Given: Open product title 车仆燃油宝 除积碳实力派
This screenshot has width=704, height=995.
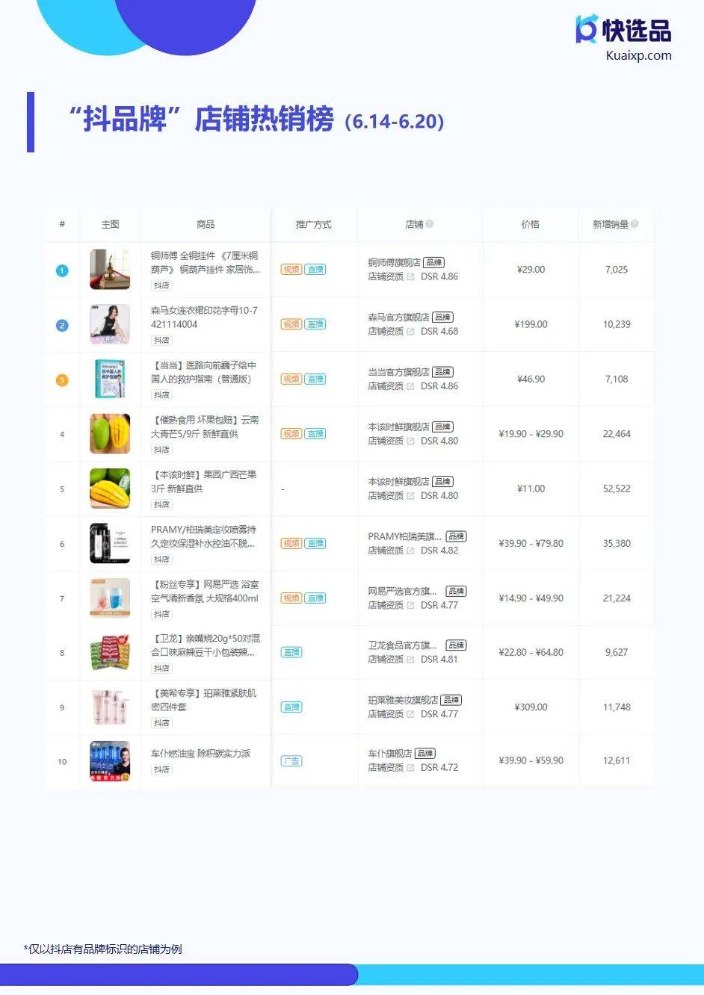Looking at the screenshot, I should [x=200, y=754].
